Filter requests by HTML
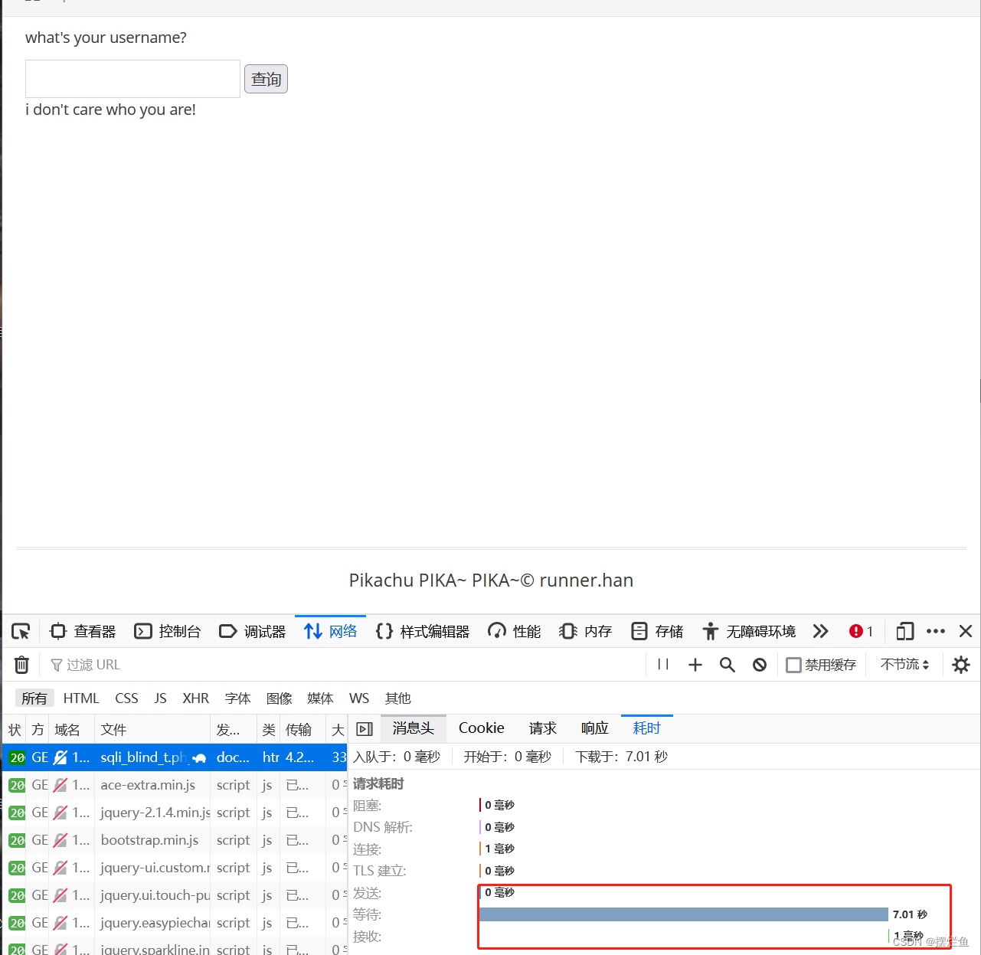Screen dimensions: 981x955 pyautogui.click(x=81, y=698)
